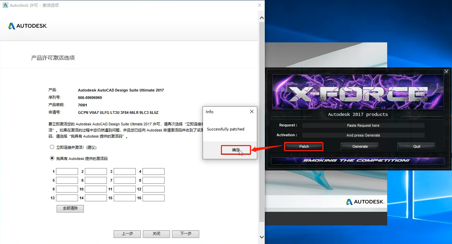Click the Activation field in X-Force
The width and height of the screenshot is (452, 244).
[363, 135]
